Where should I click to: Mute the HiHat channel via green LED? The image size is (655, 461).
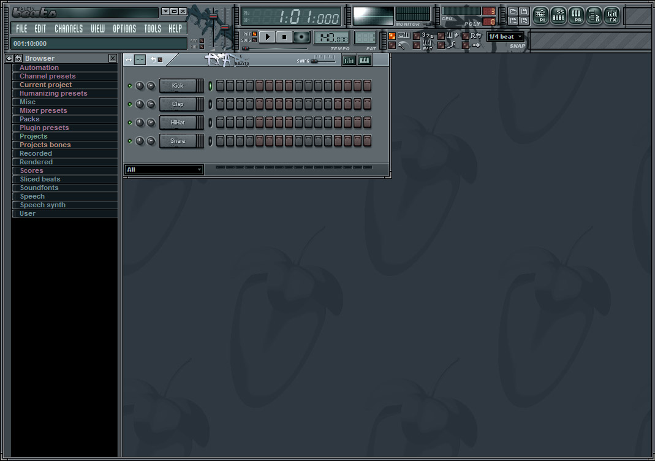(130, 123)
